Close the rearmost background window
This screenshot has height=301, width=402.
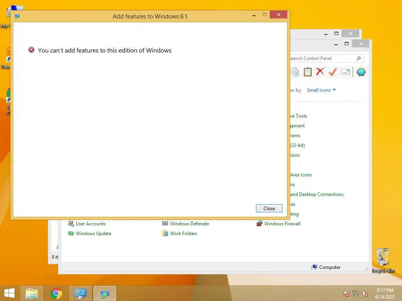pyautogui.click(x=350, y=34)
